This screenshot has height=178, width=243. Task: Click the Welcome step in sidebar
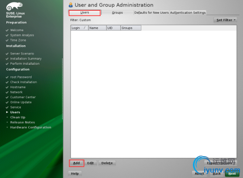tap(17, 30)
